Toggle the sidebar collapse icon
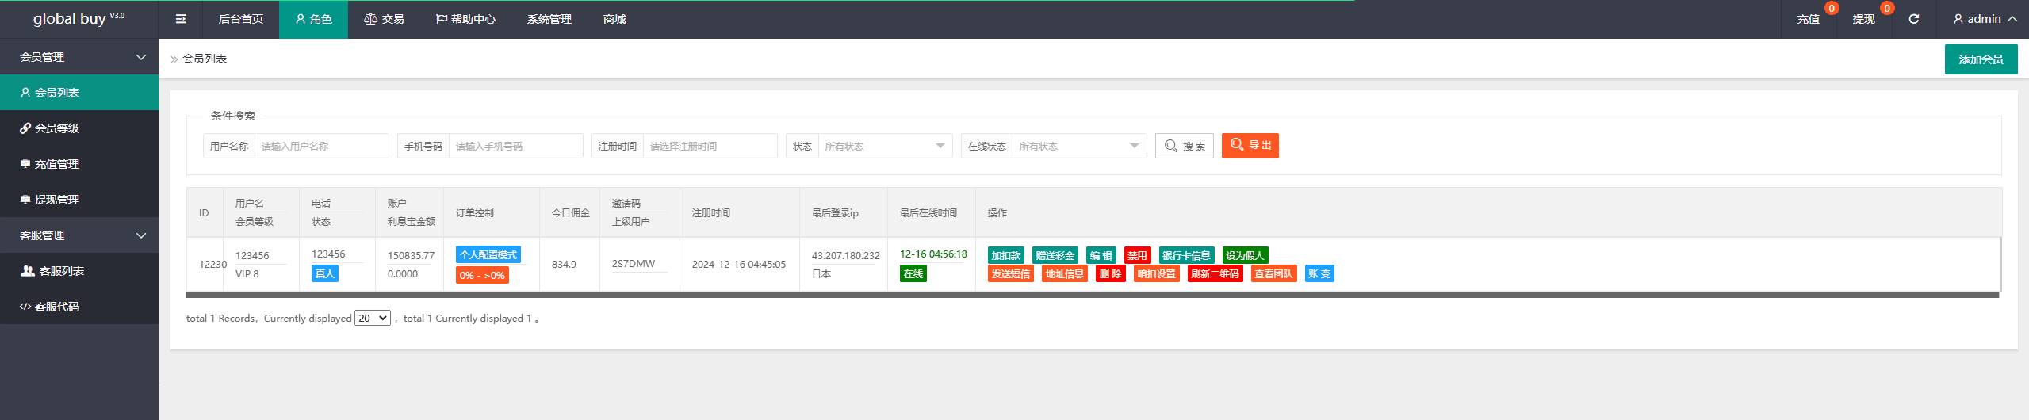The height and width of the screenshot is (420, 2029). [181, 19]
